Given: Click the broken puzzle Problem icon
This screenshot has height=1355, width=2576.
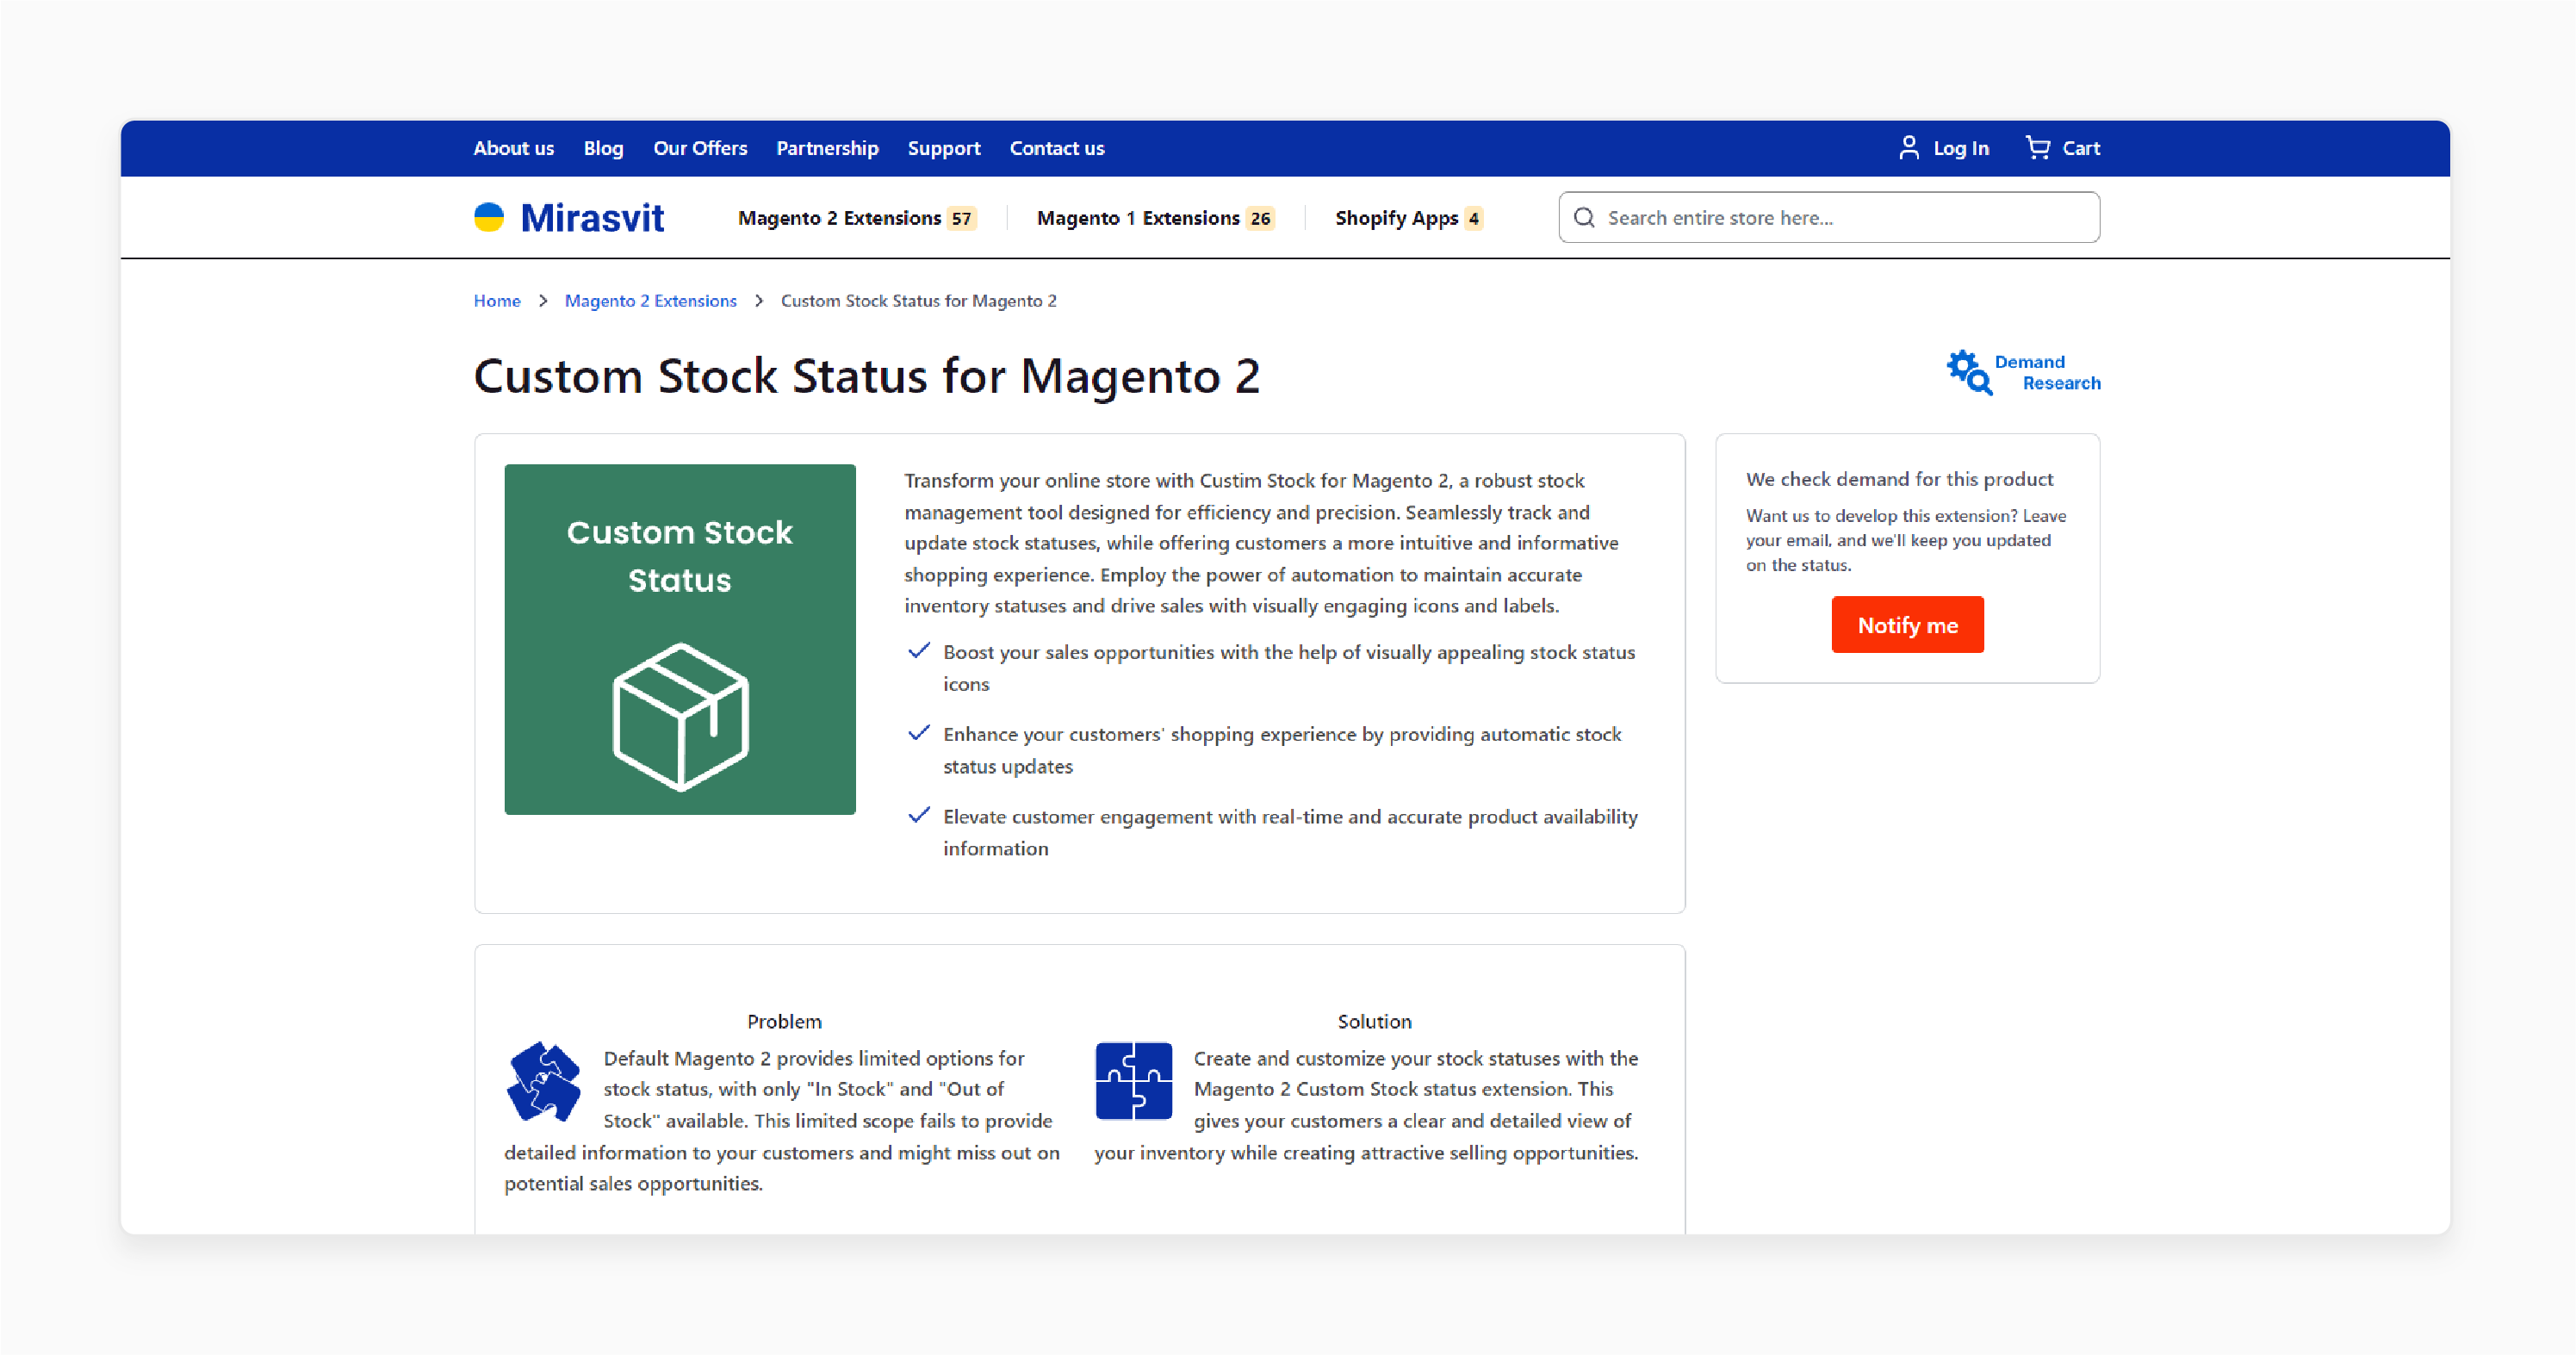Looking at the screenshot, I should pos(544,1081).
